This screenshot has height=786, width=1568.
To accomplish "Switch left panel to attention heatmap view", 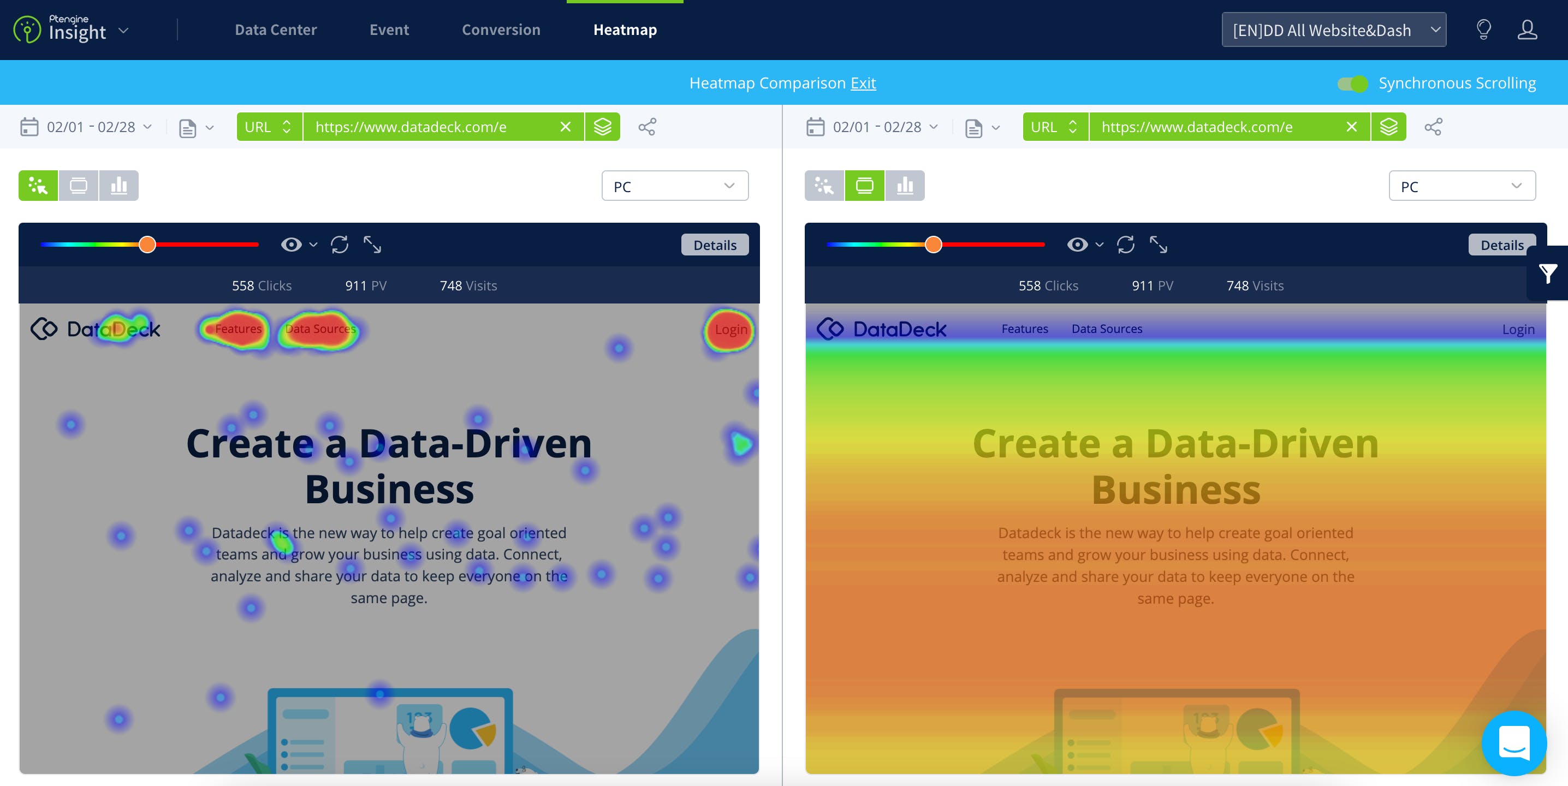I will coord(79,186).
